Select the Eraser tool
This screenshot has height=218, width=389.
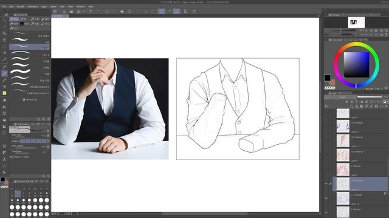pos(4,100)
